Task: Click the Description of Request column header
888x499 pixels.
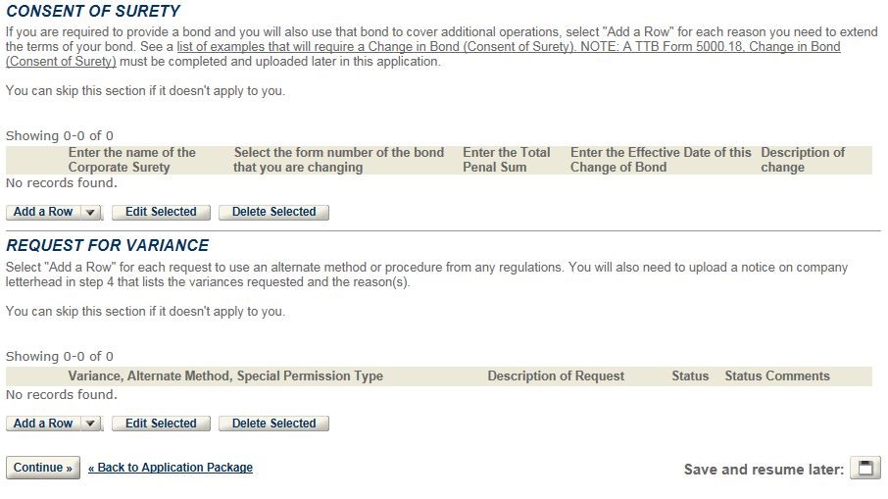Action: (556, 376)
